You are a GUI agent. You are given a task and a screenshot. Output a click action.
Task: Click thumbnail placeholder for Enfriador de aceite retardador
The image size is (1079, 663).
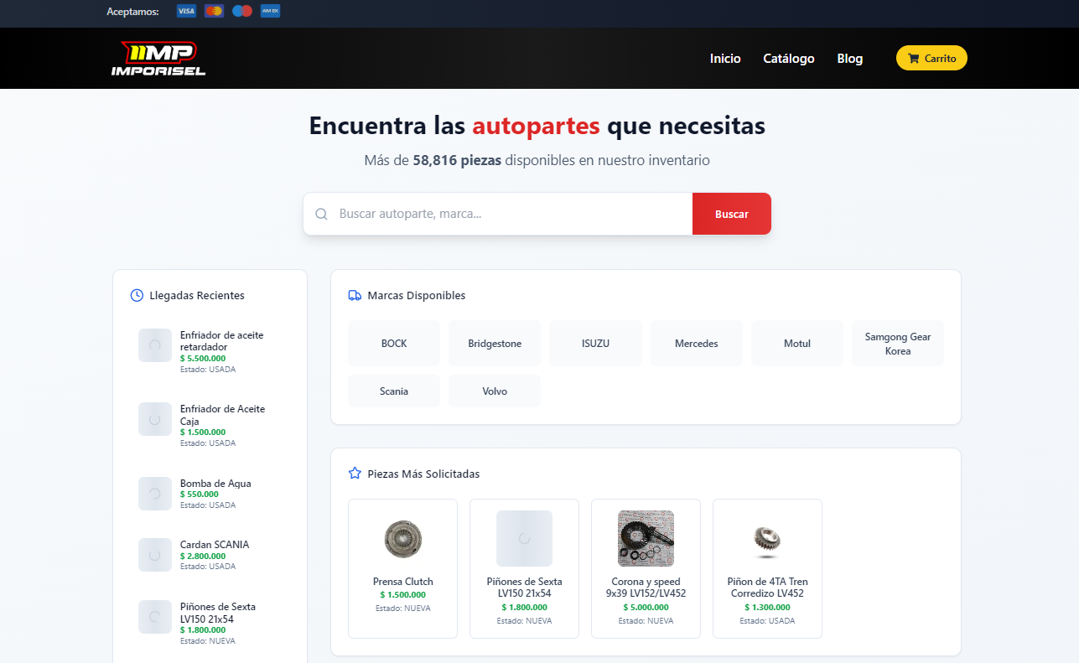pyautogui.click(x=155, y=345)
